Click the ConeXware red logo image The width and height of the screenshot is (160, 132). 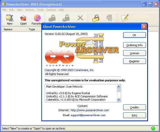60,58
